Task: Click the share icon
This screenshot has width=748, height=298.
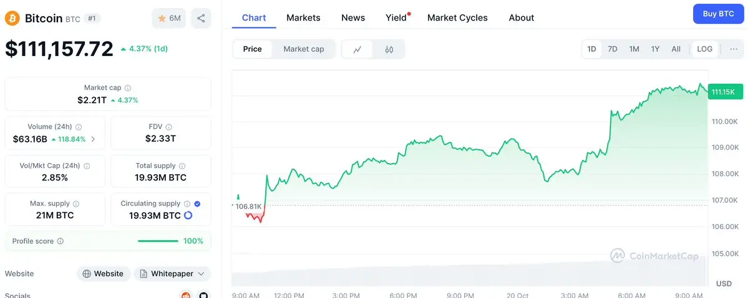Action: pos(201,19)
